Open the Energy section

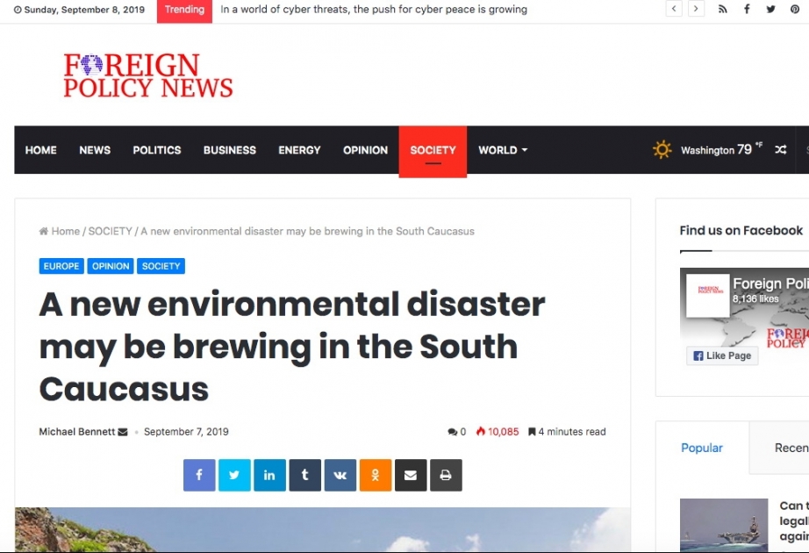point(298,150)
